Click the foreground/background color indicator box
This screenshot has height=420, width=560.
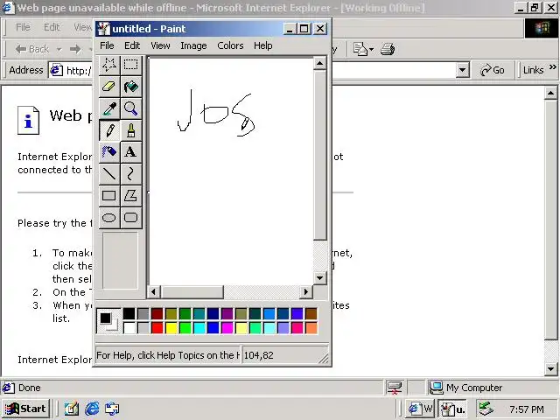coord(108,321)
